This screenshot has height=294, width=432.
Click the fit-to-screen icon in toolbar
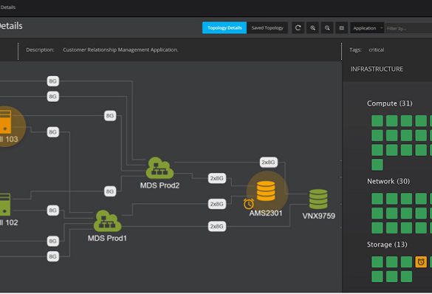point(342,28)
